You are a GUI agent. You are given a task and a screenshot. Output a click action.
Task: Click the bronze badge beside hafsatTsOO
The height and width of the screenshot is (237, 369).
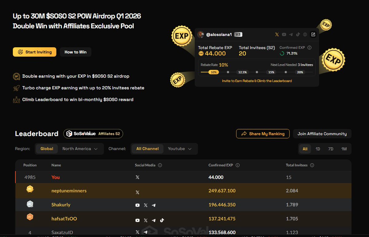pyautogui.click(x=30, y=217)
